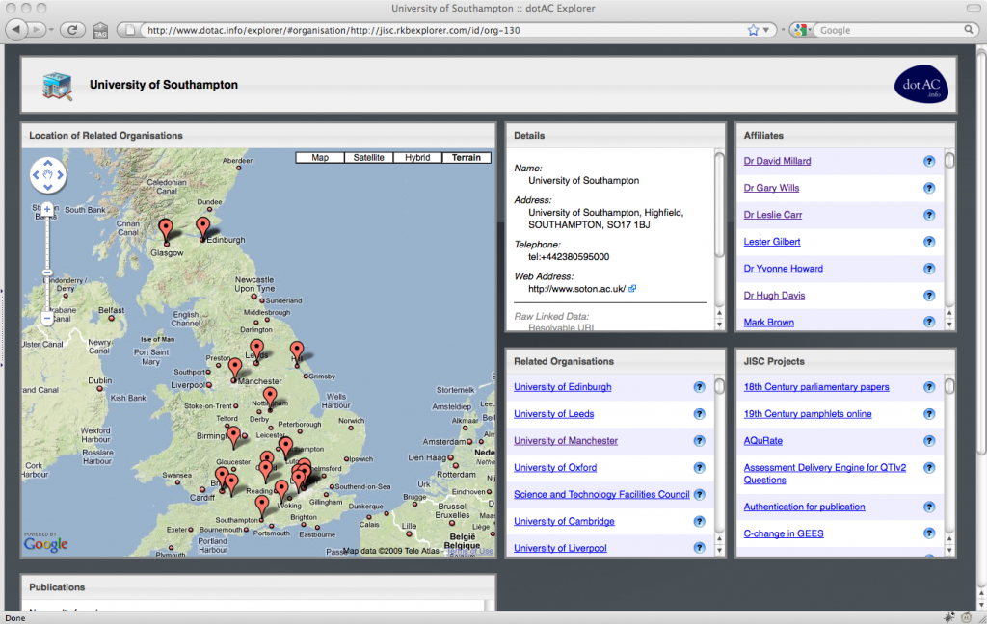Open the bookmark star dropdown in address bar

[x=759, y=30]
